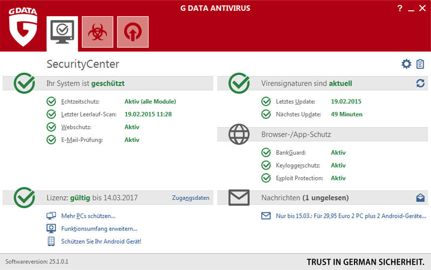Click the G DATA shield logo
Screen dimensions: 431x270
tap(23, 26)
